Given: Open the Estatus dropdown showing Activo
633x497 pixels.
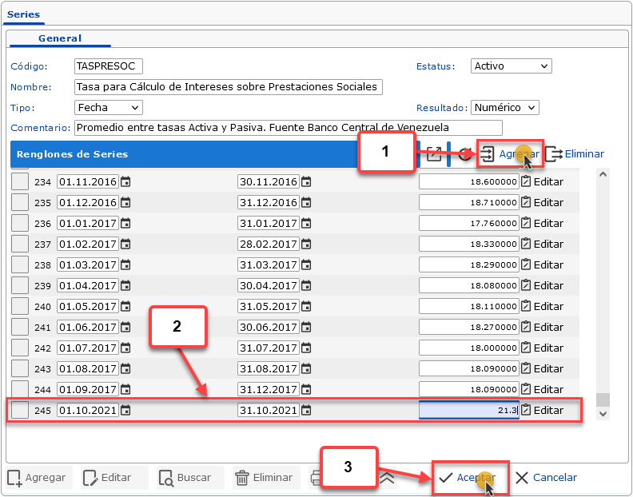Looking at the screenshot, I should 511,66.
